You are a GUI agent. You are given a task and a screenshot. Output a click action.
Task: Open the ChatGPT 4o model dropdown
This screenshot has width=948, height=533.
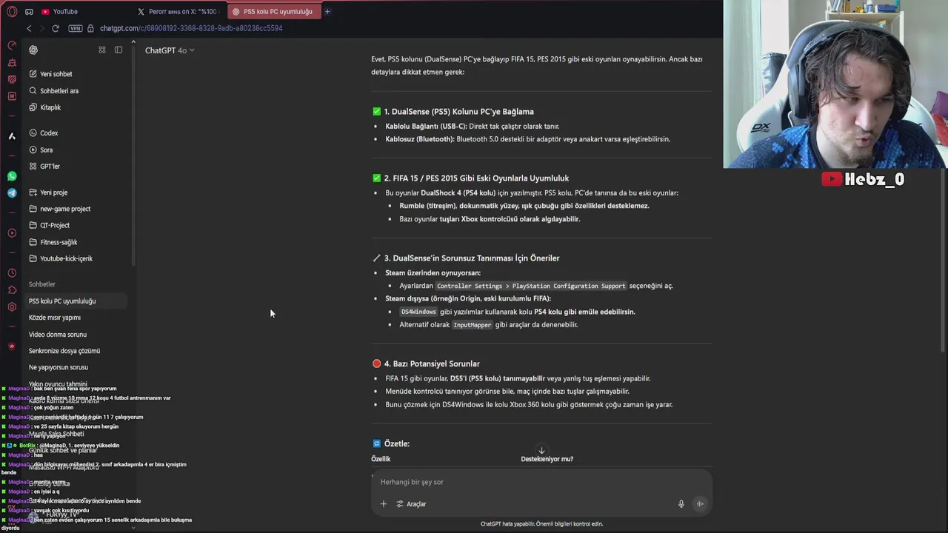tap(170, 50)
